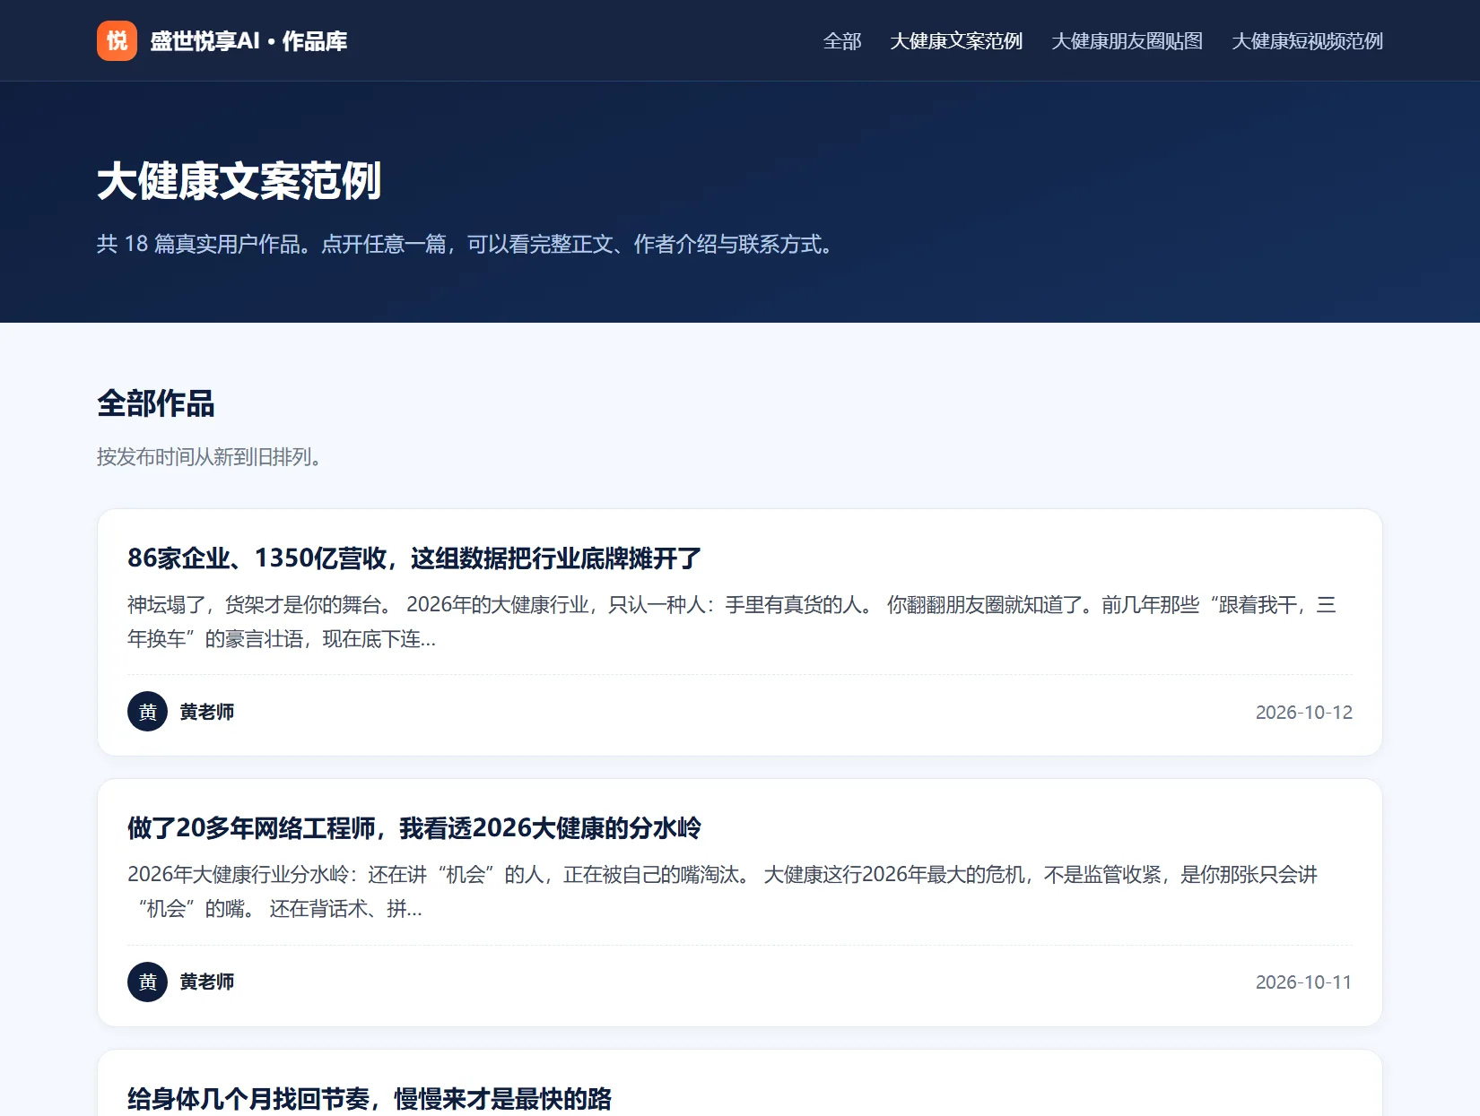Click the 全部作品 section heading

156,403
